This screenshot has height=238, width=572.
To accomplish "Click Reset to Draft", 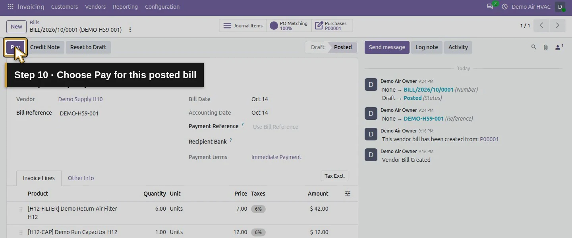I will click(88, 47).
